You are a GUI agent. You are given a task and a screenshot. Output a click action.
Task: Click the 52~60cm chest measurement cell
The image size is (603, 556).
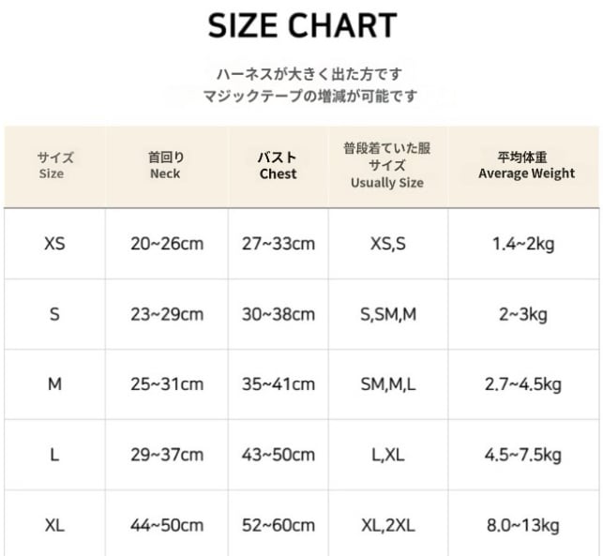coord(278,525)
